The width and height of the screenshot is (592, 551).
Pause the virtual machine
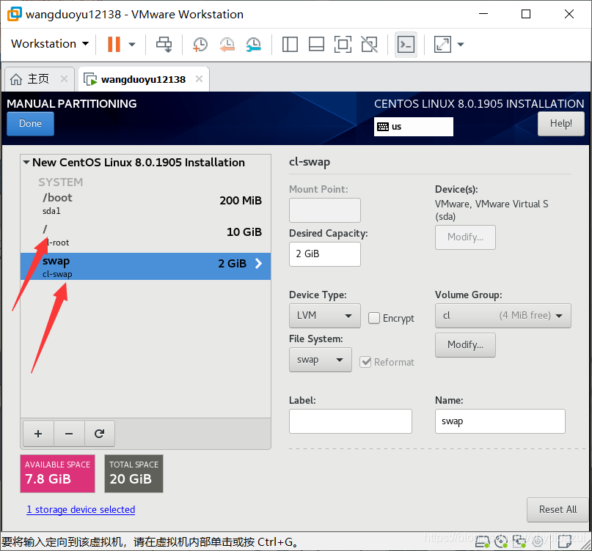point(114,44)
